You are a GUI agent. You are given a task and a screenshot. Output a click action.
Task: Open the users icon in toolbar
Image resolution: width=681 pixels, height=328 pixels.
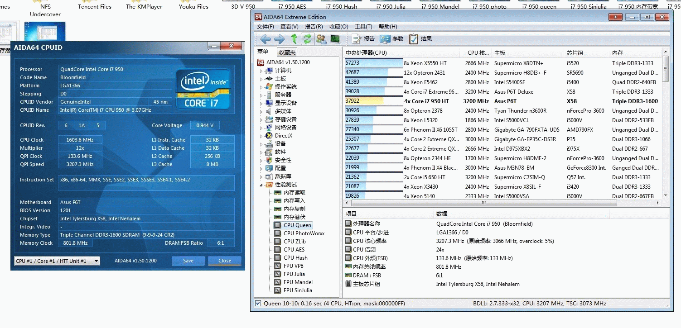321,39
